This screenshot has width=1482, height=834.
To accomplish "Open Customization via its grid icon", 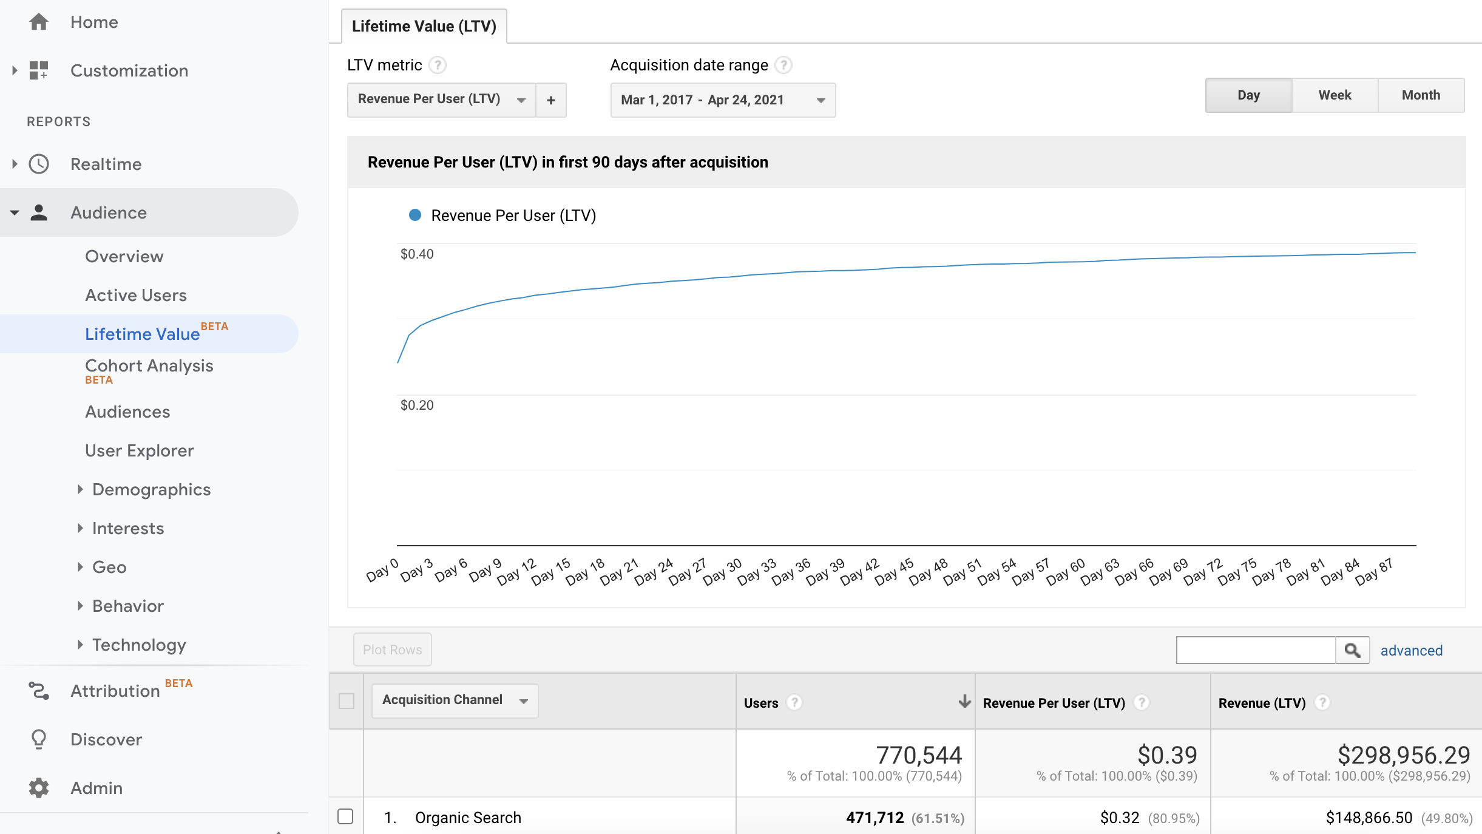I will 39,70.
